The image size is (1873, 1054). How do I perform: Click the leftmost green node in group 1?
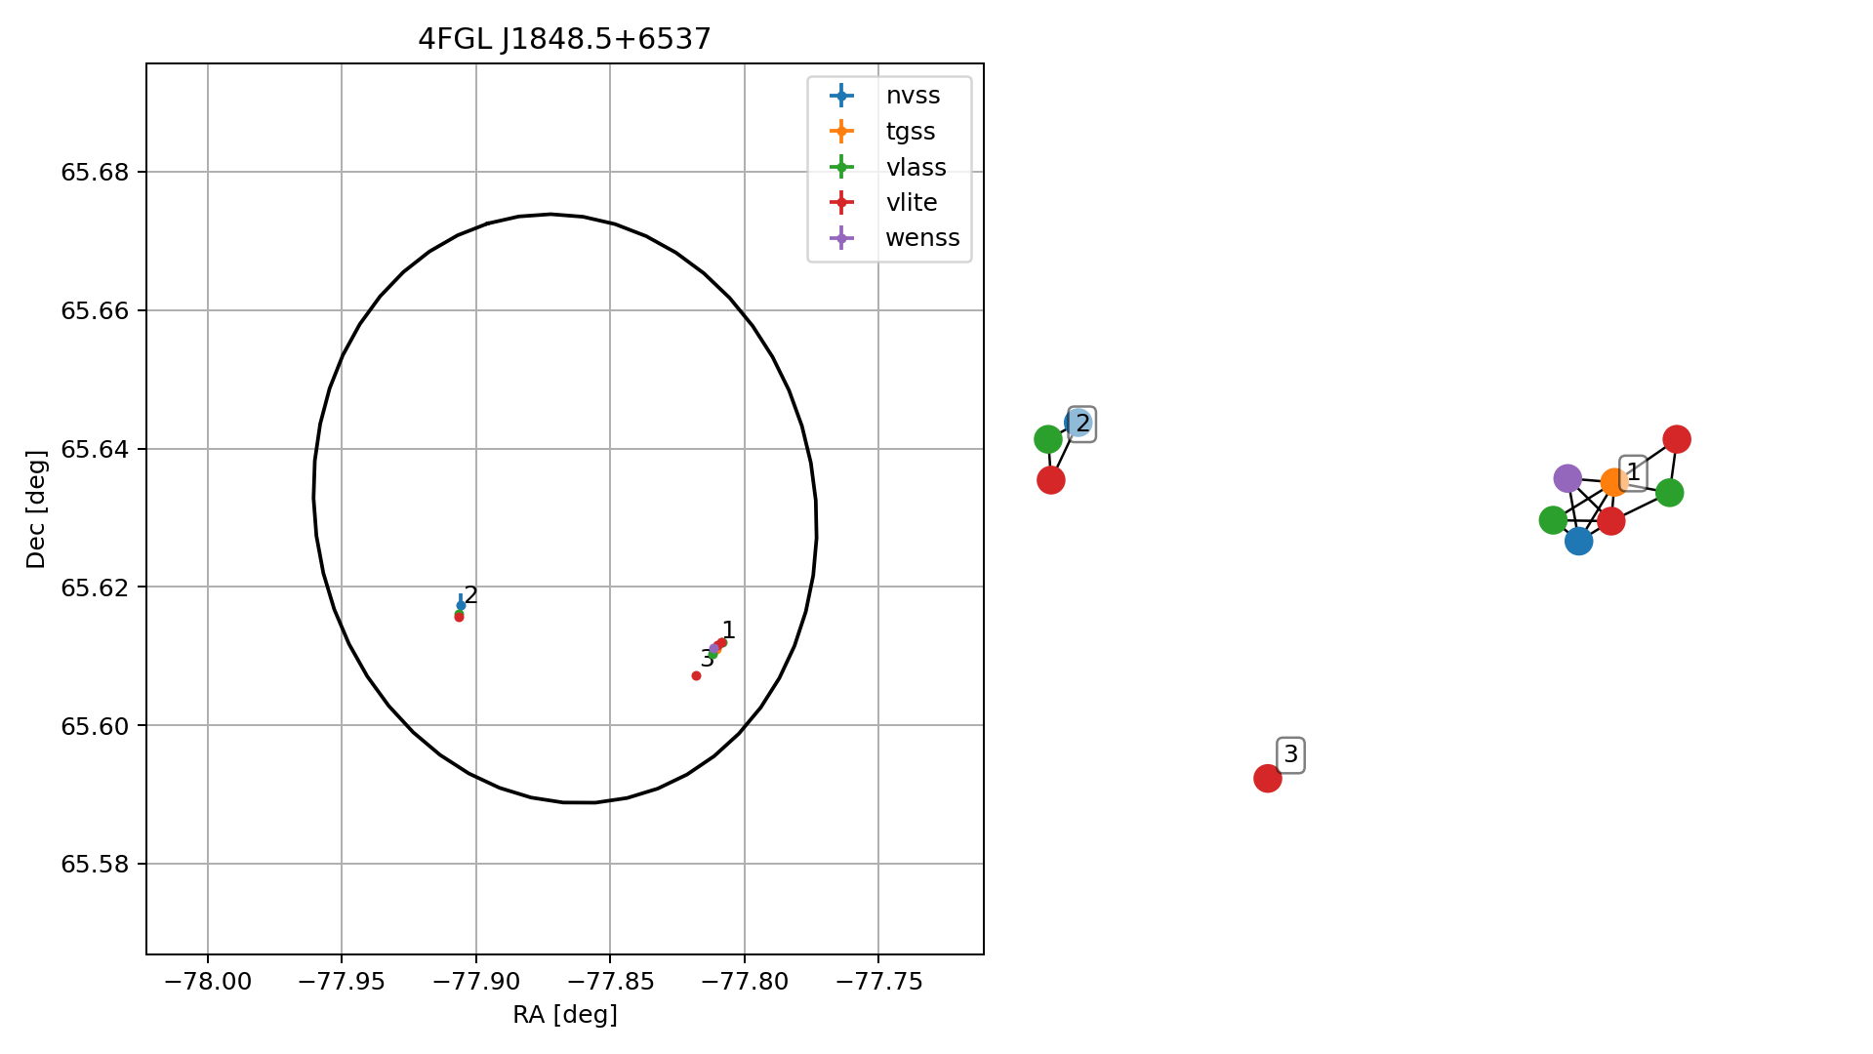[1553, 520]
